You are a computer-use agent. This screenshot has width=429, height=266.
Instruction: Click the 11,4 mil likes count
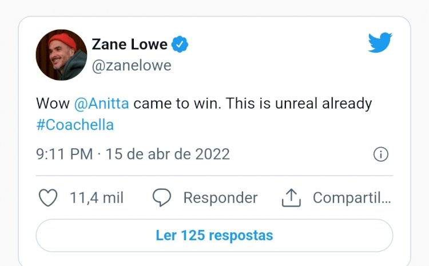coord(97,197)
